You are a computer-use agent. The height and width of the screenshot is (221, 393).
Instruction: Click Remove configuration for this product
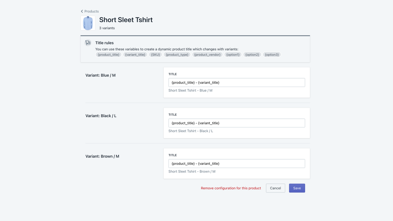coord(231,188)
